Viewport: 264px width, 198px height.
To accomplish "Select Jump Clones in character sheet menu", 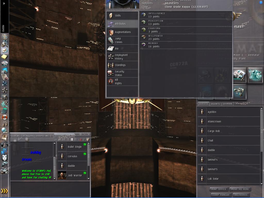I will (x=122, y=40).
